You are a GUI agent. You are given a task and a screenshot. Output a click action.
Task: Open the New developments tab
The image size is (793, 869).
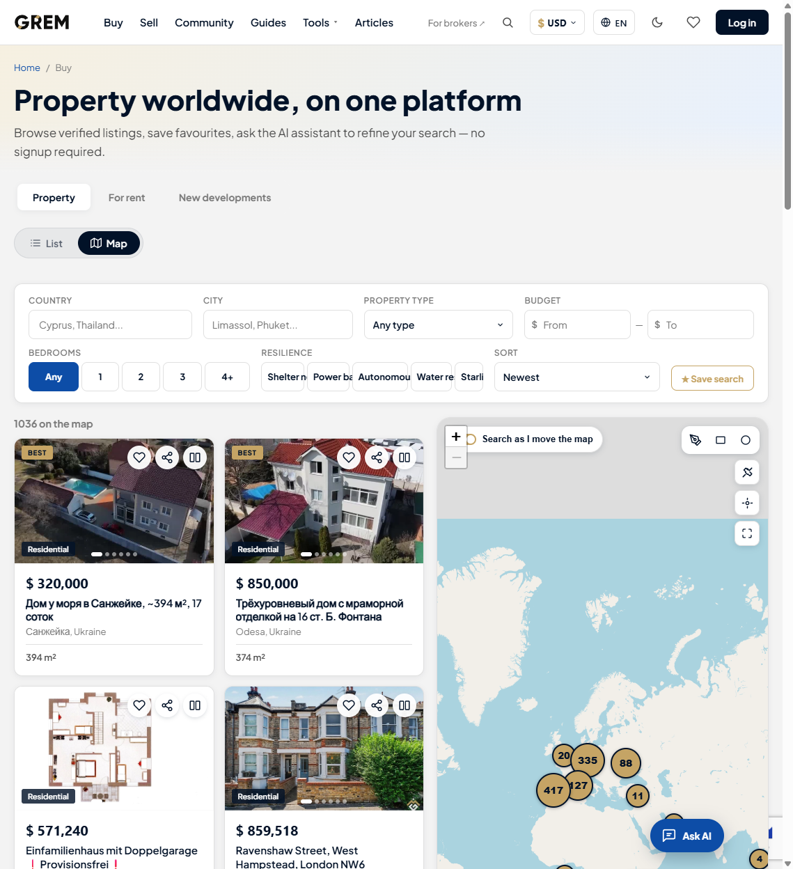click(225, 198)
